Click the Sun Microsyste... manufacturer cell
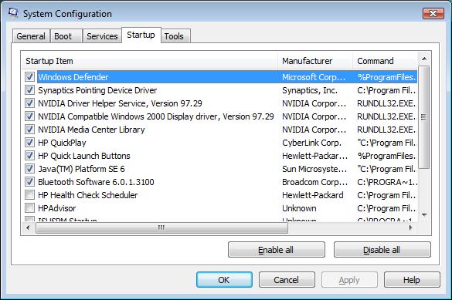452x300 pixels. point(314,169)
